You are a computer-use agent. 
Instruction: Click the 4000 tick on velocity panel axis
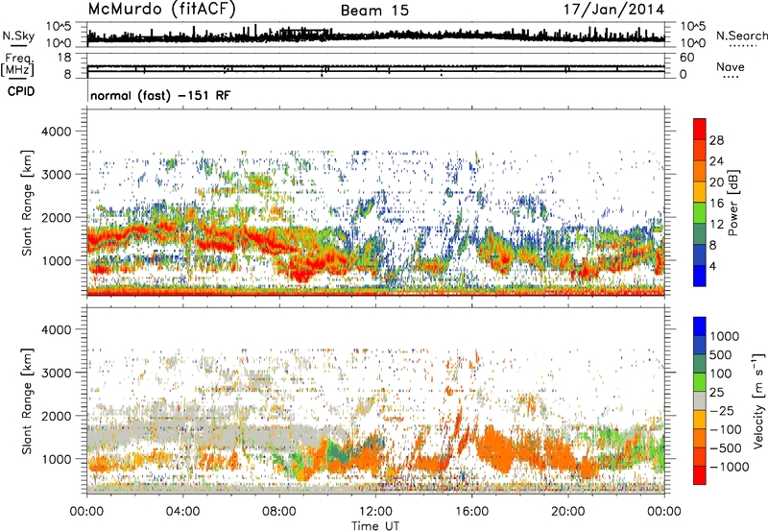tap(57, 329)
